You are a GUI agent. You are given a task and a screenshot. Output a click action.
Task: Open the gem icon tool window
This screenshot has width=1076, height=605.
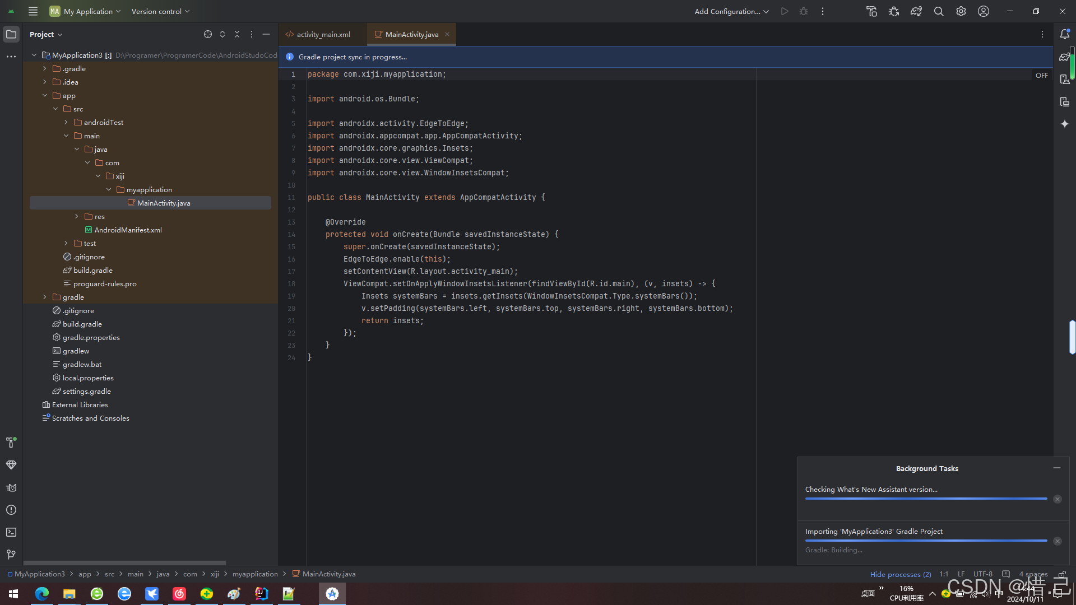click(x=11, y=465)
